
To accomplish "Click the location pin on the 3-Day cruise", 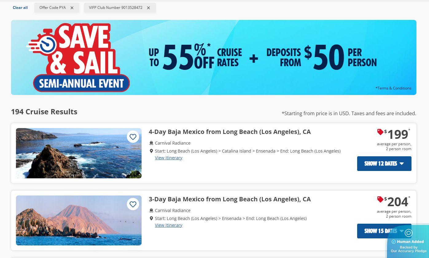I will pos(151,218).
